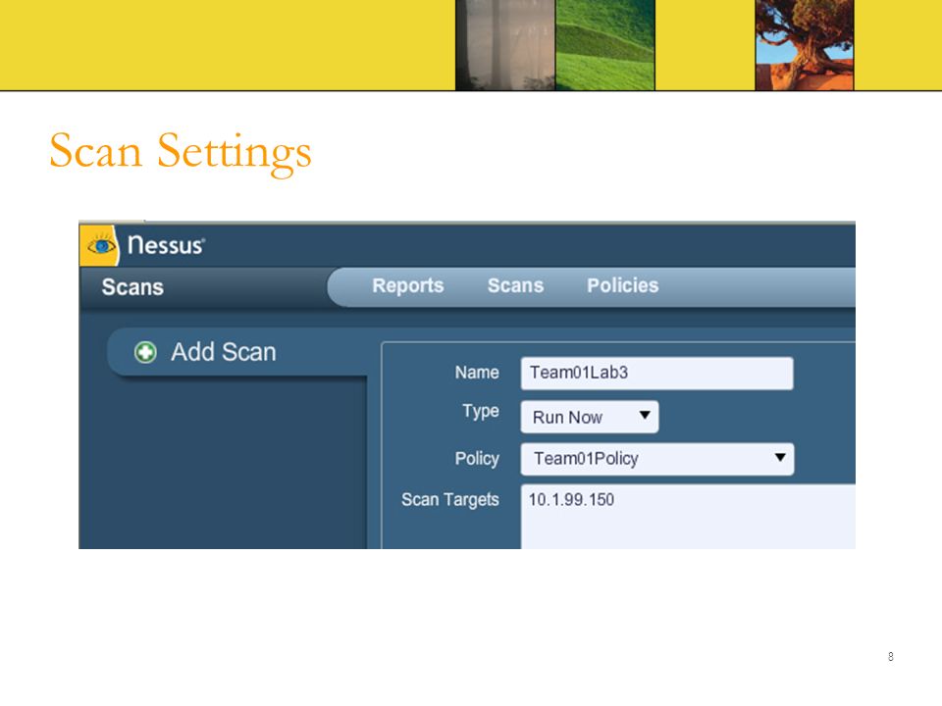Open the Policy dropdown showing Team01Policy
Viewport: 942px width, 706px height.
coord(657,459)
